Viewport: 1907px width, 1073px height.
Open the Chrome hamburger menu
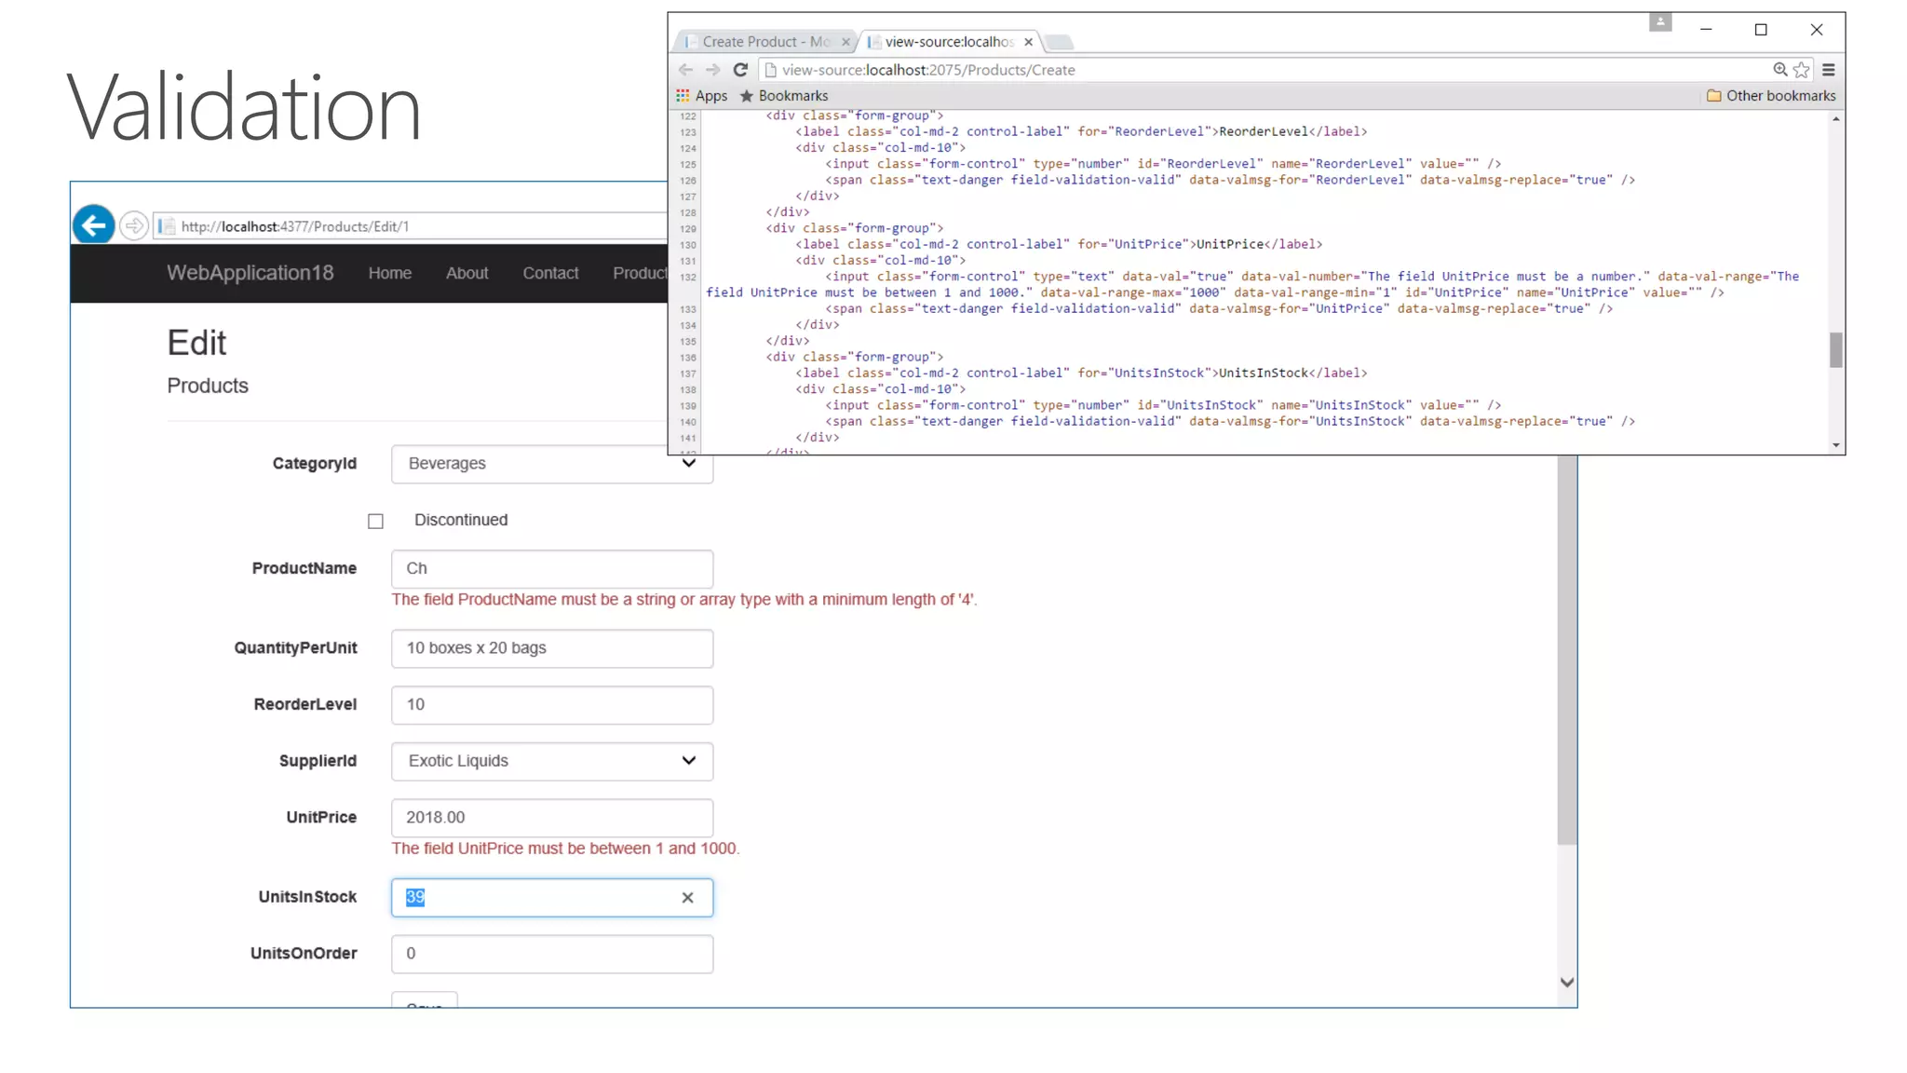coord(1829,70)
